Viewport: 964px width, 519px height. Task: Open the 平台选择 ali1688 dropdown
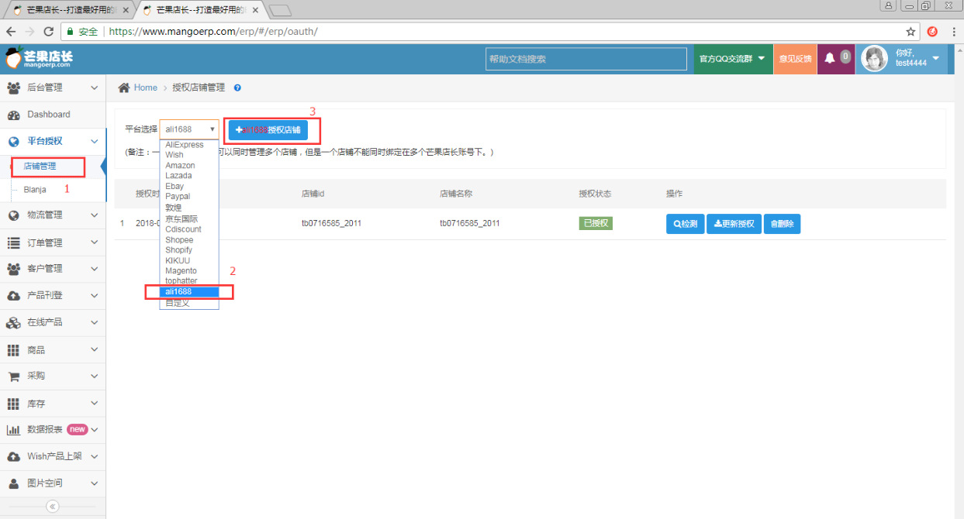(189, 129)
